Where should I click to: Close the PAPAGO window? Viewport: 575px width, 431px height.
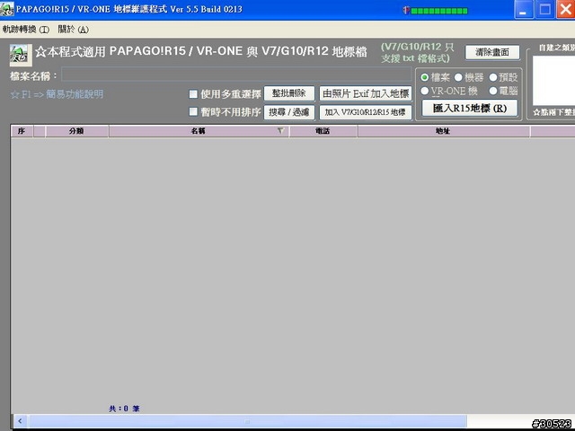click(x=566, y=9)
